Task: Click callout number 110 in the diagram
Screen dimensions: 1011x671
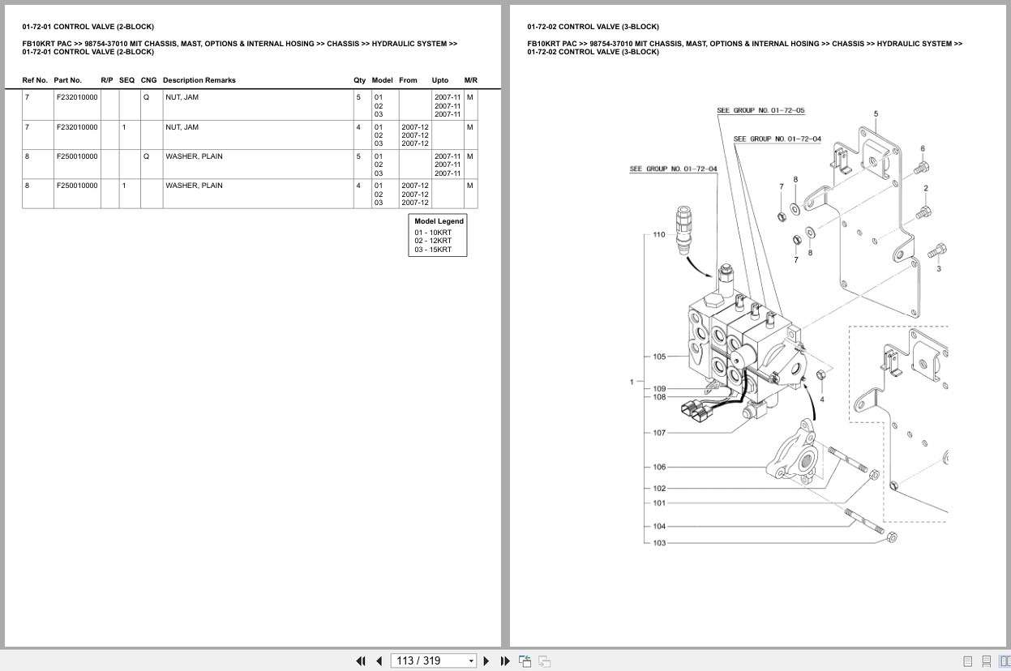Action: 659,235
